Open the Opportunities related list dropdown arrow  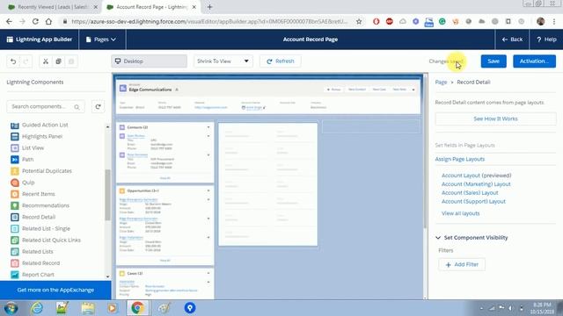[x=208, y=190]
